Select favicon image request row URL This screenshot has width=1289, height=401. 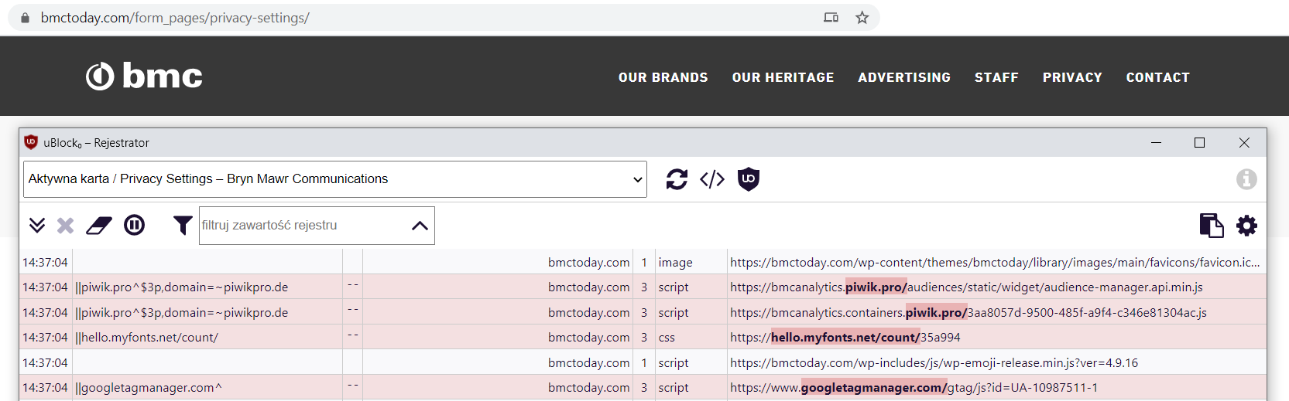[995, 263]
